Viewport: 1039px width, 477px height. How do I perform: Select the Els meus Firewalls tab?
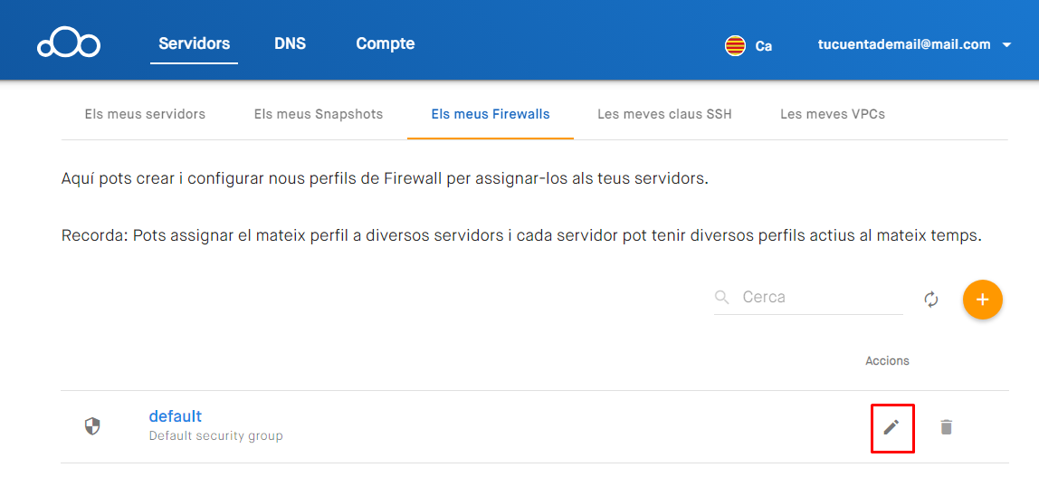tap(491, 114)
